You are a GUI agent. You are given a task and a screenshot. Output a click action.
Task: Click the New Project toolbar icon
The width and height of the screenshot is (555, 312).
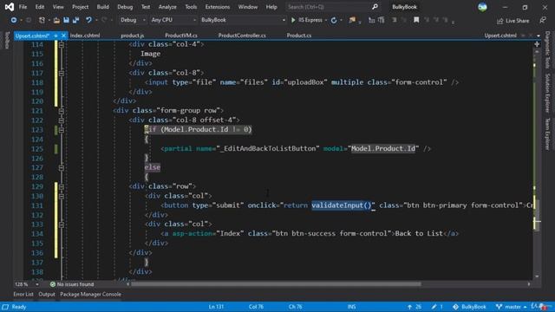pos(42,20)
